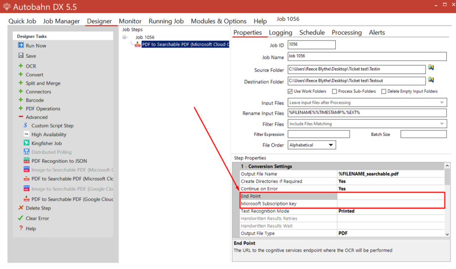456x269 pixels.
Task: Select the Custom Script Step icon
Action: tap(26, 126)
